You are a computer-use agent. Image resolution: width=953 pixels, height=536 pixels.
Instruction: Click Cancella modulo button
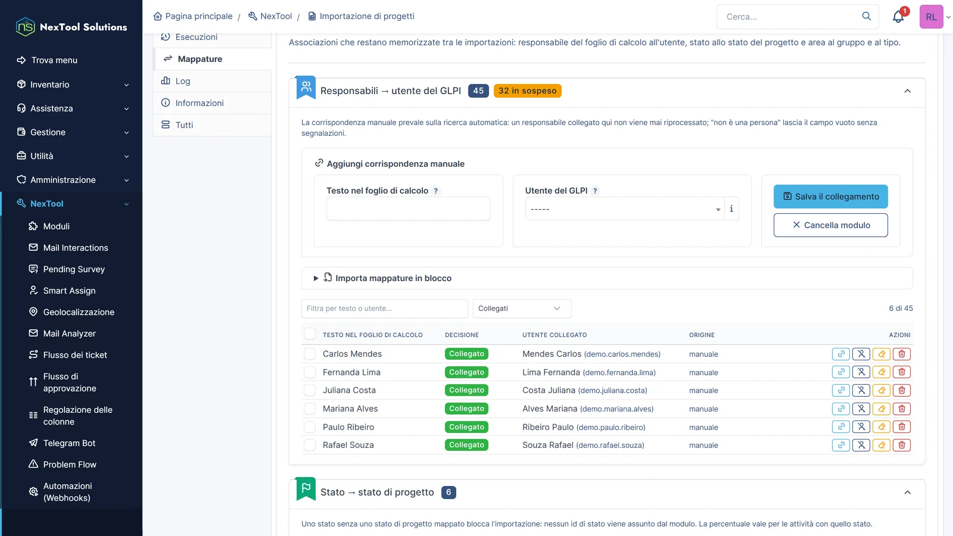831,225
